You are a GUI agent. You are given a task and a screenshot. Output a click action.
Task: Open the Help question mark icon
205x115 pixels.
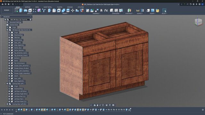[200, 4]
